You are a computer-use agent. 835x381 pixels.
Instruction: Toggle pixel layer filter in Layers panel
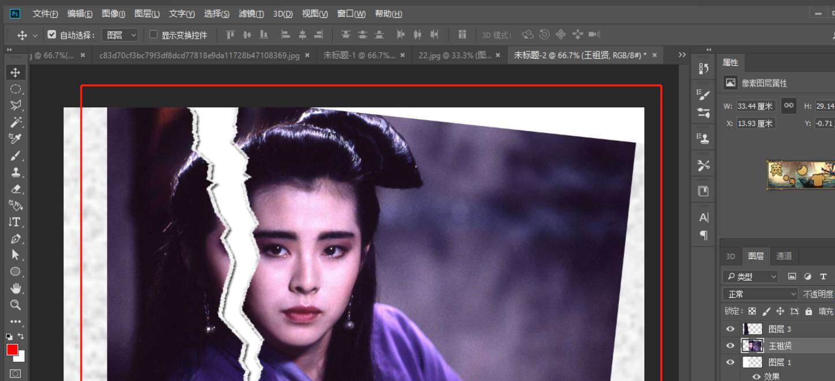792,277
